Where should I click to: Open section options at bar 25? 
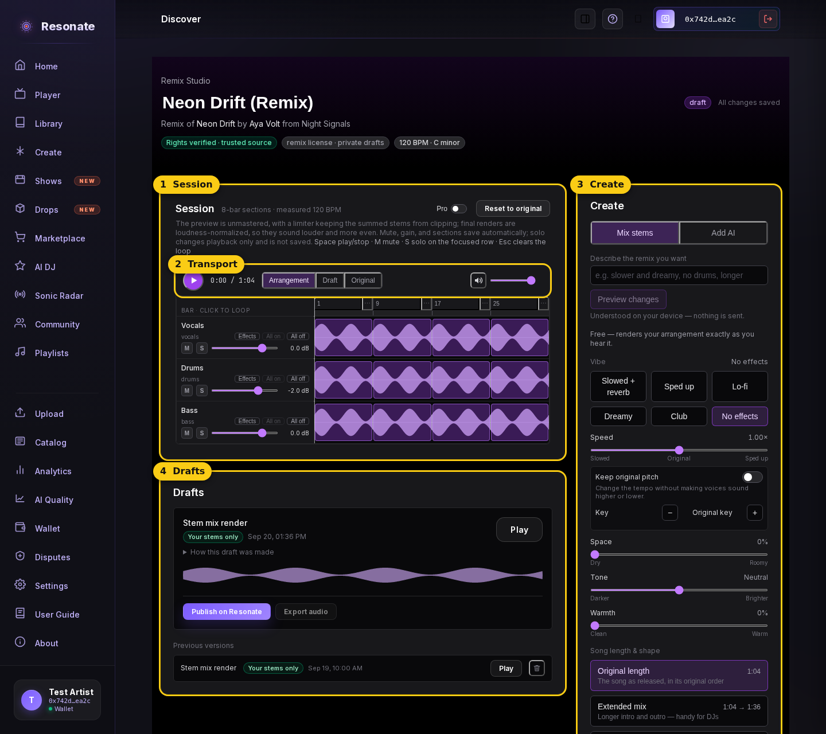[543, 303]
